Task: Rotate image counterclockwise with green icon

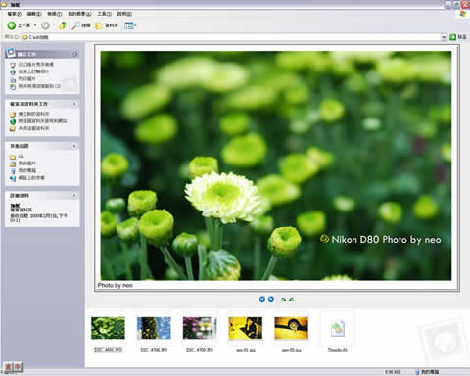Action: coord(291,299)
